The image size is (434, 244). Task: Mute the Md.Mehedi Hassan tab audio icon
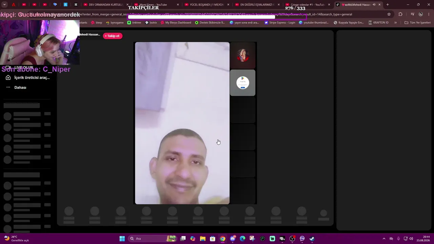(x=374, y=5)
